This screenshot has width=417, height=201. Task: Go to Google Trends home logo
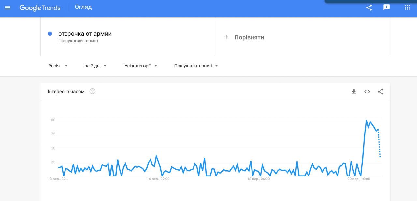40,8
